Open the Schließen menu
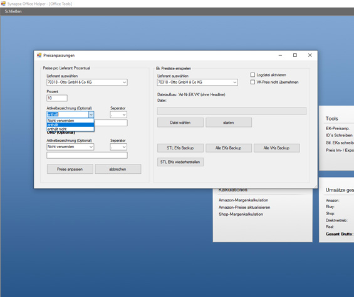 coord(13,11)
